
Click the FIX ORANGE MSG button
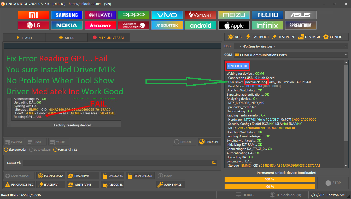tap(19, 185)
